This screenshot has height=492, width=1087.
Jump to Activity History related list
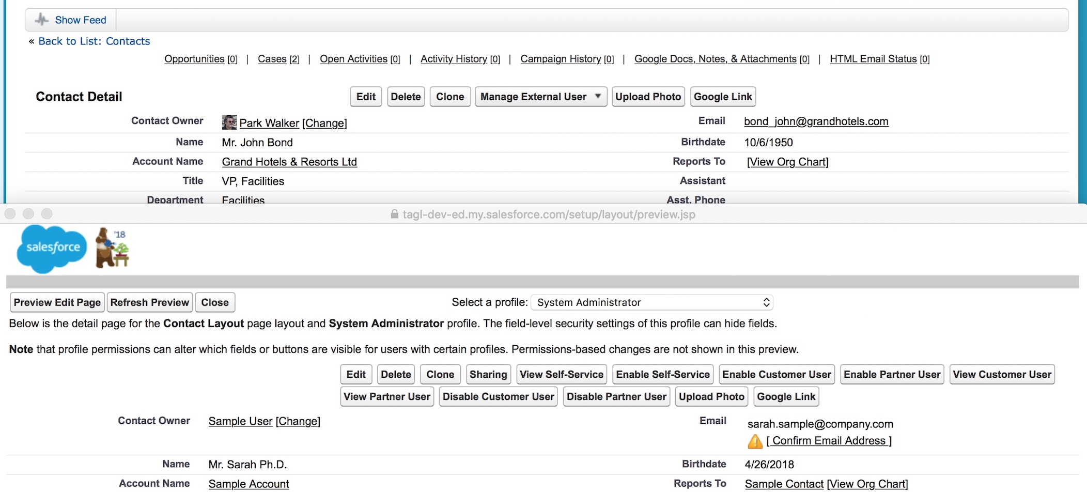(x=454, y=59)
